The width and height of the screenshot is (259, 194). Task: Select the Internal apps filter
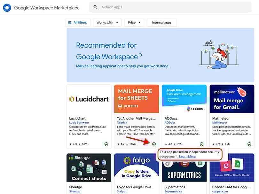(x=162, y=23)
